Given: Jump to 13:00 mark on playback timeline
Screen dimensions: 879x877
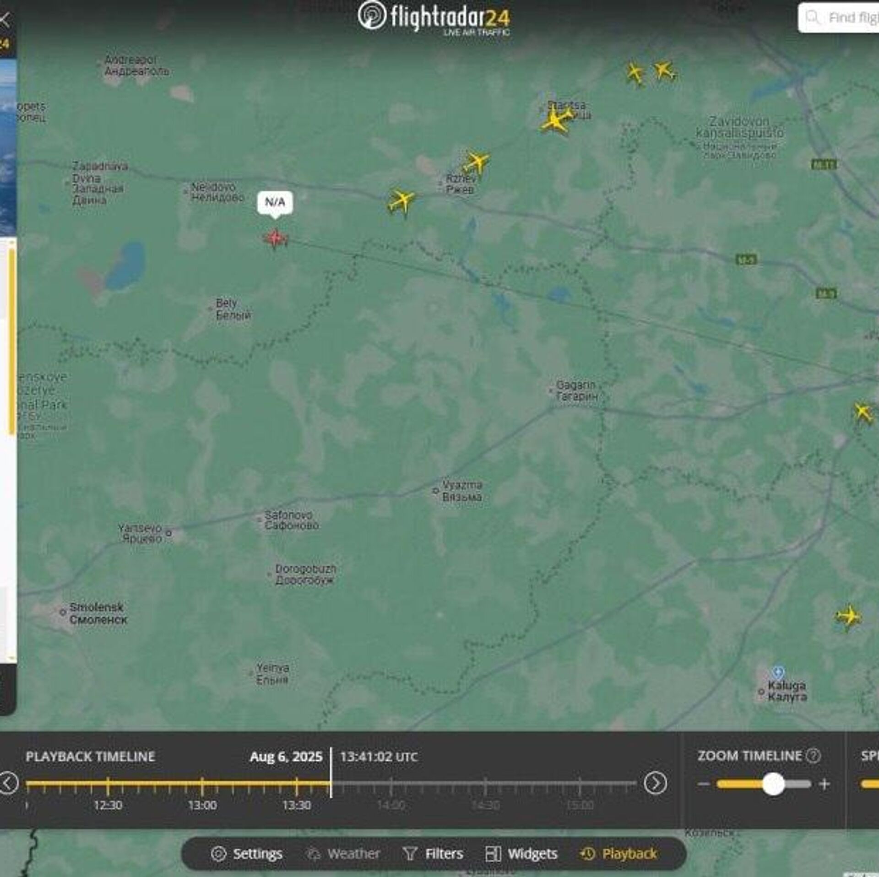Looking at the screenshot, I should point(202,784).
